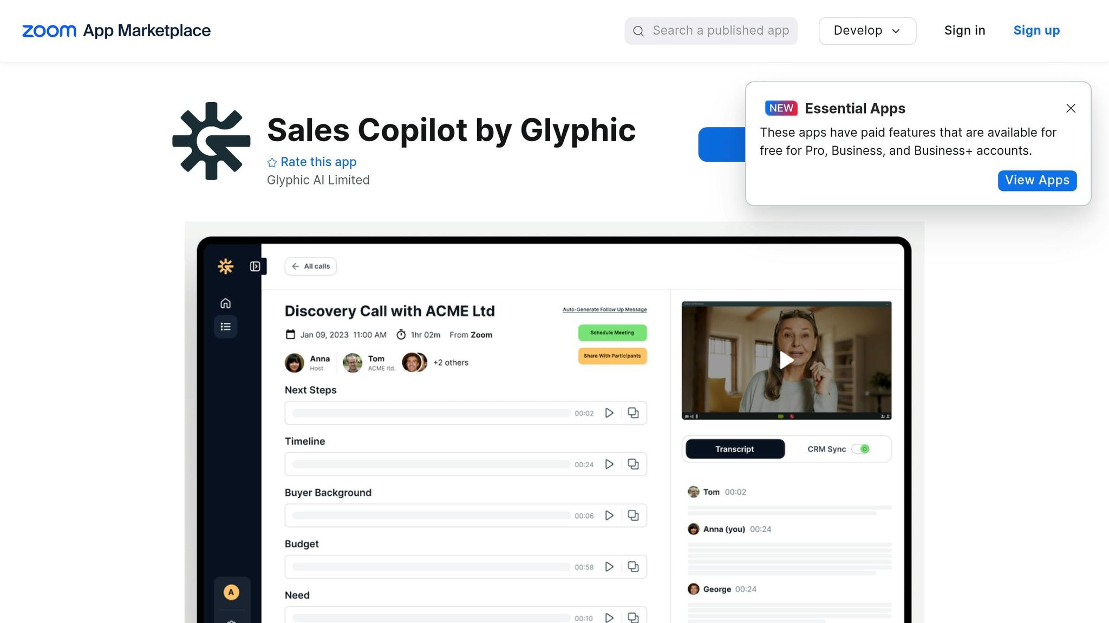This screenshot has height=623, width=1109.
Task: Play the Buyer Background segment
Action: (609, 515)
